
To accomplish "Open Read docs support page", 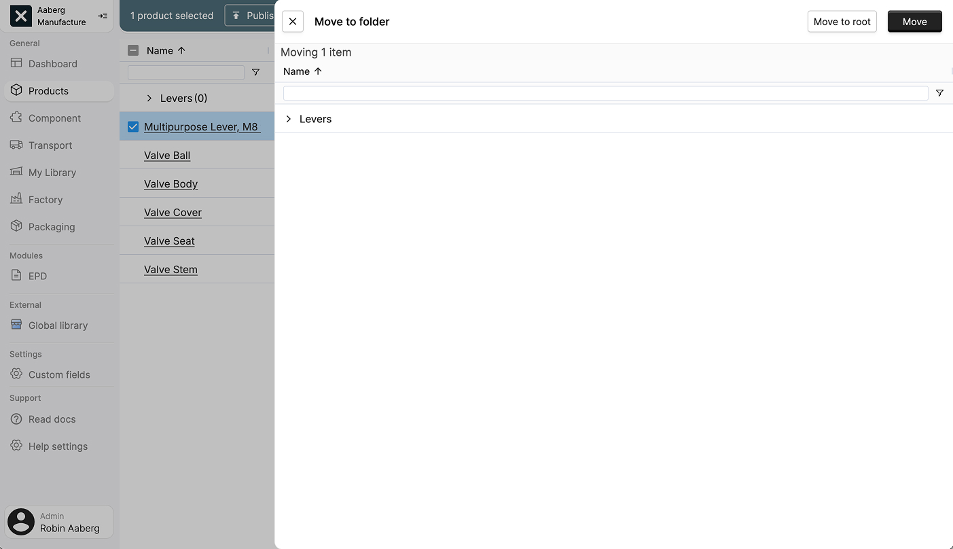I will point(51,419).
